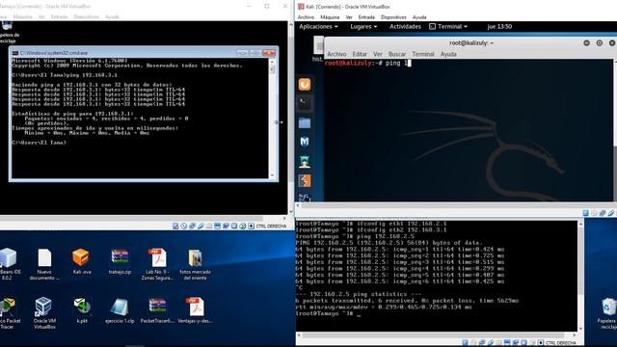Open Dispositivos menu in Tamayo VirtualBox window
This screenshot has width=617, height=347.
pos(86,17)
